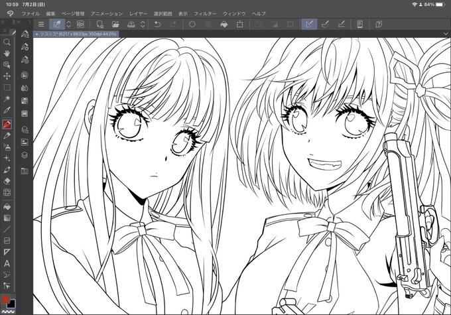Expand the Save options arrows

pyautogui.click(x=143, y=25)
